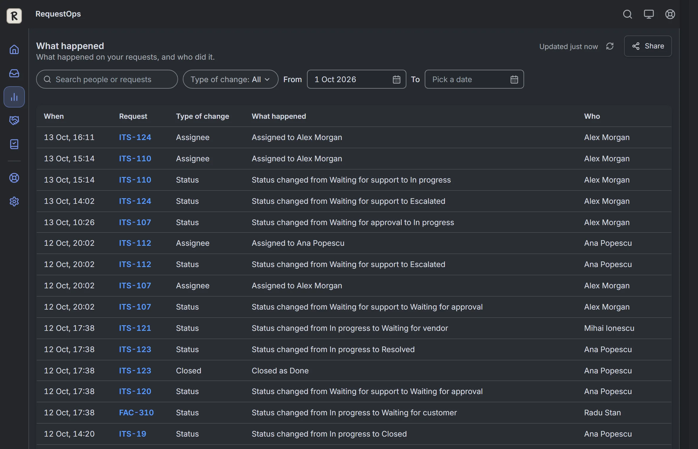Click the RequestOps logo icon
Image resolution: width=698 pixels, height=449 pixels.
pos(14,16)
